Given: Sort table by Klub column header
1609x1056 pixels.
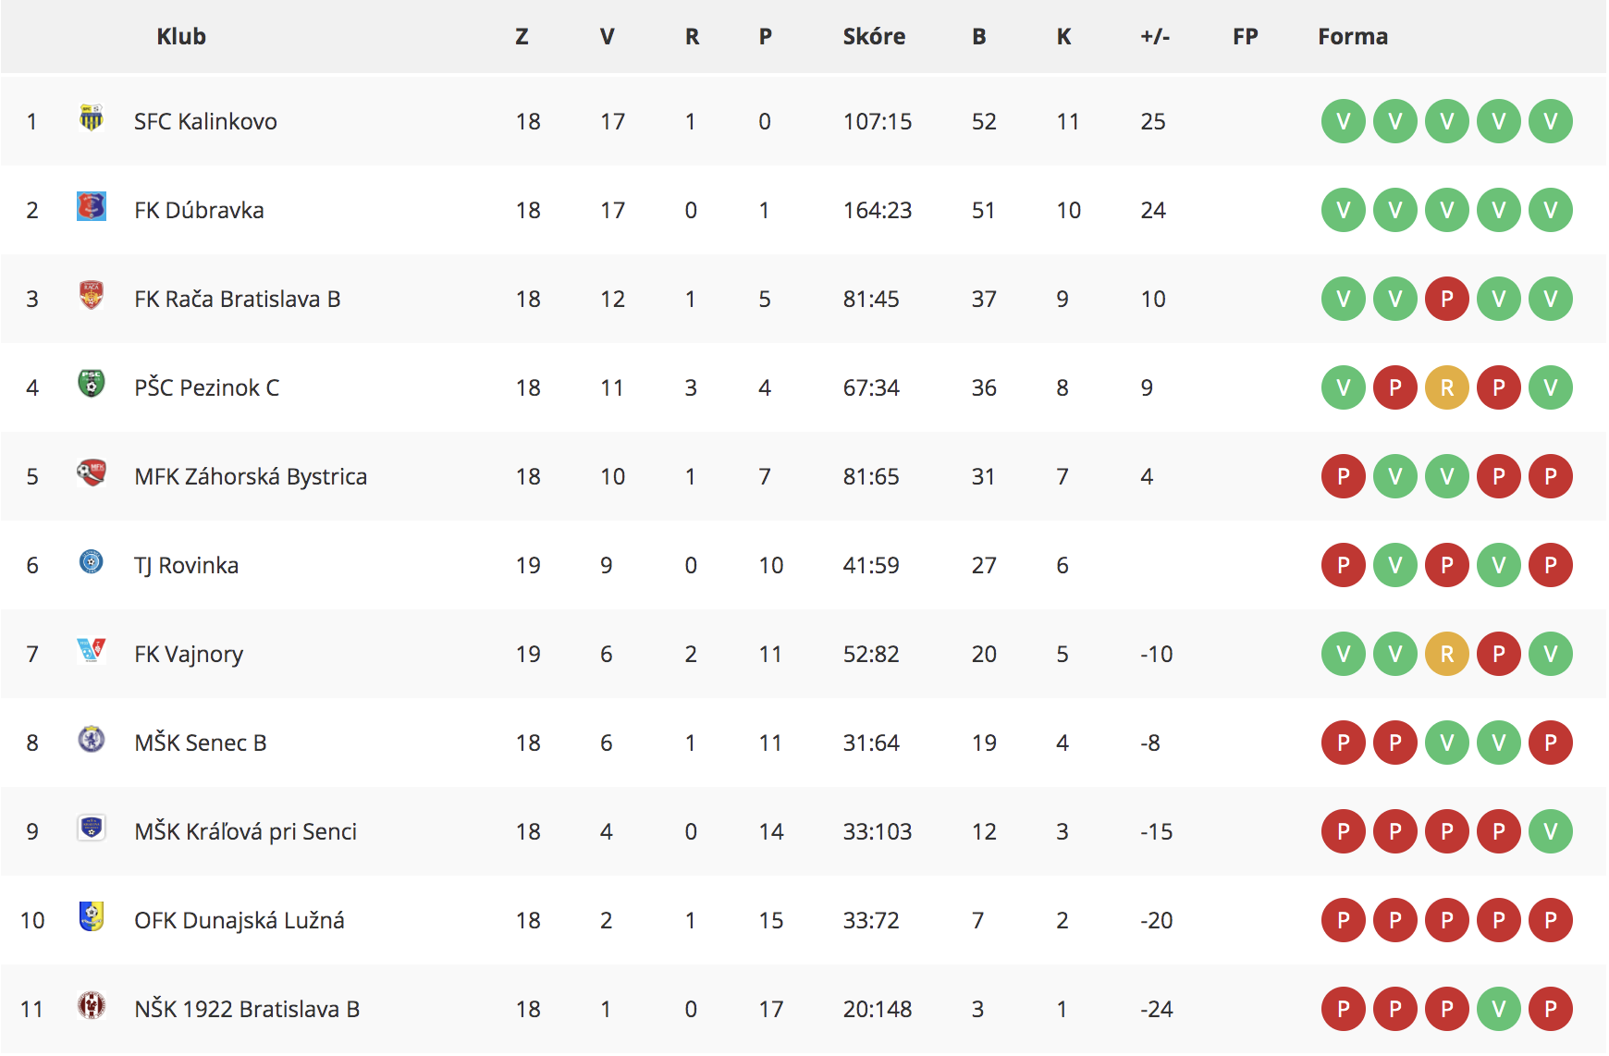Looking at the screenshot, I should (181, 36).
